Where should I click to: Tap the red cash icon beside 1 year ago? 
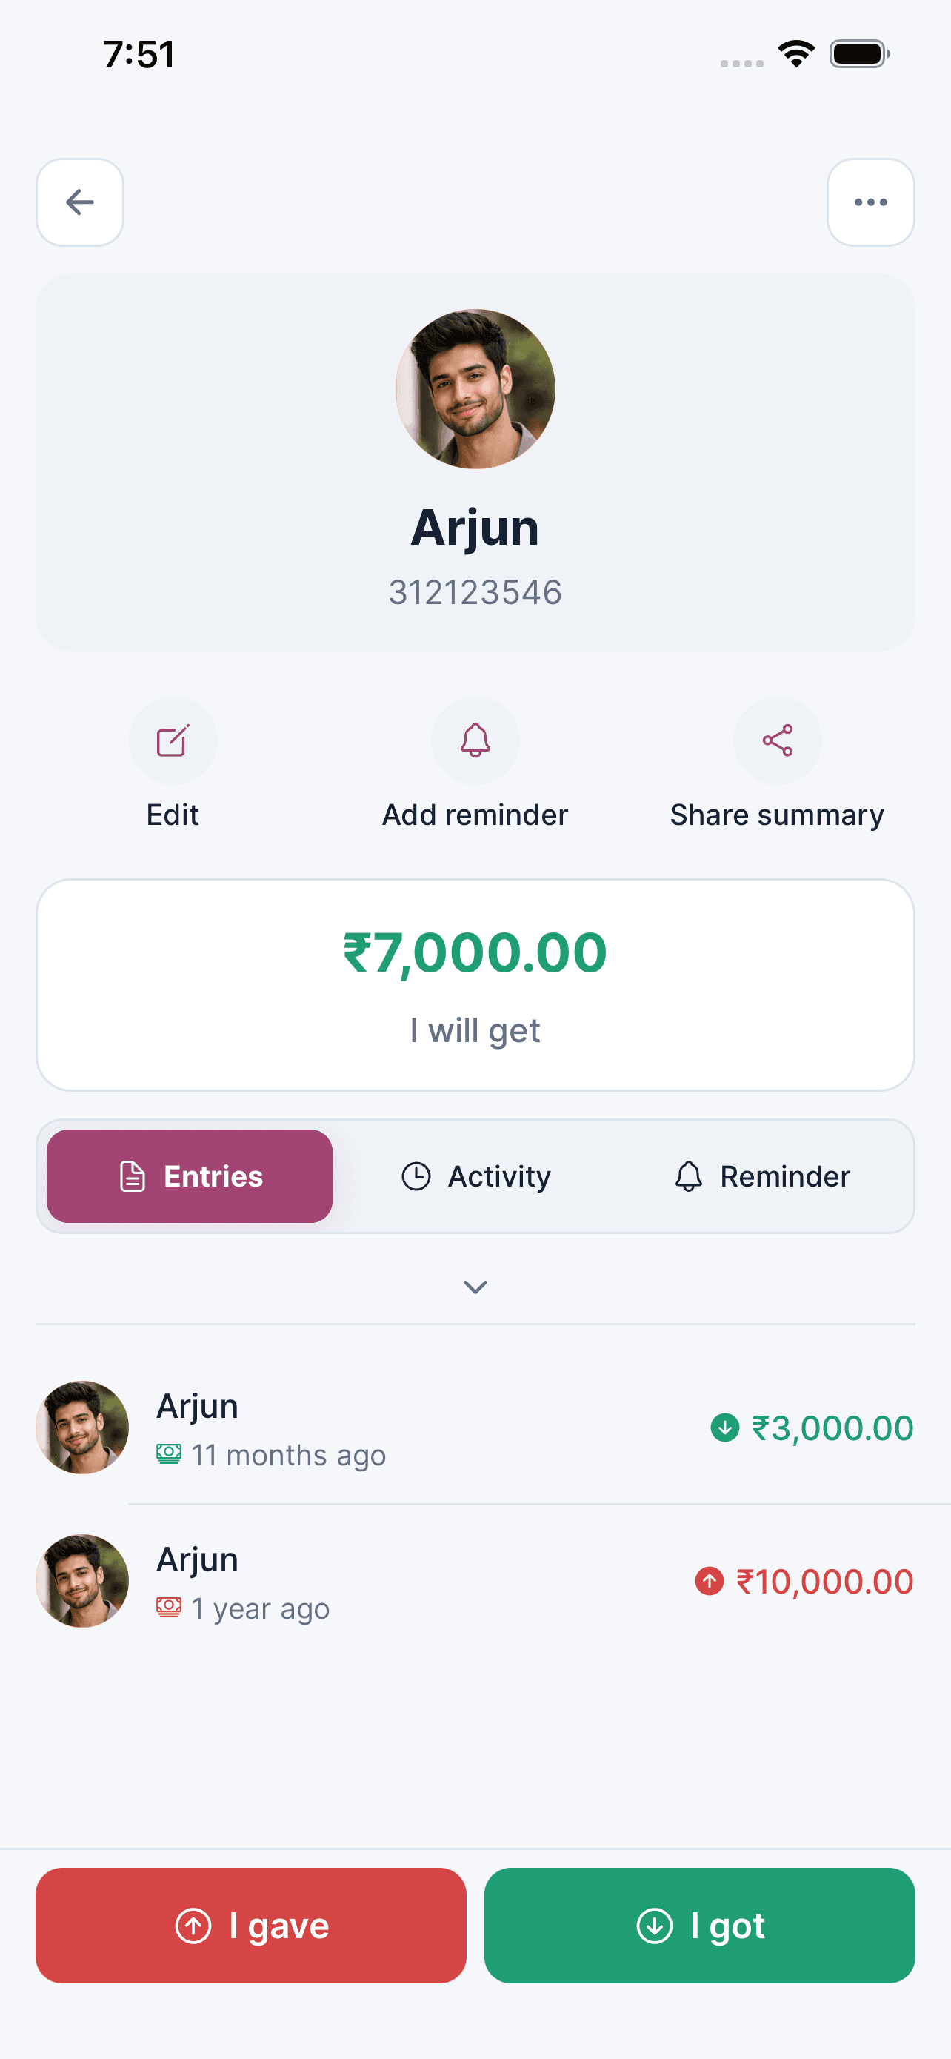click(168, 1608)
